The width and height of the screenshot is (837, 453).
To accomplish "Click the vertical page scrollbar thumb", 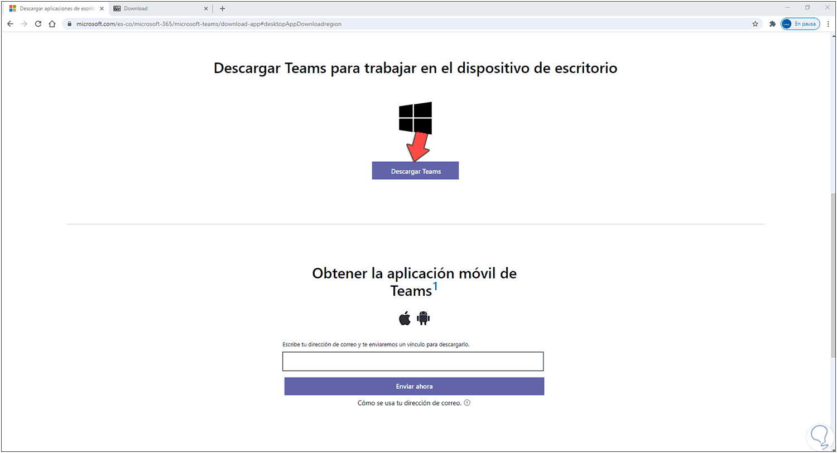I will (833, 275).
